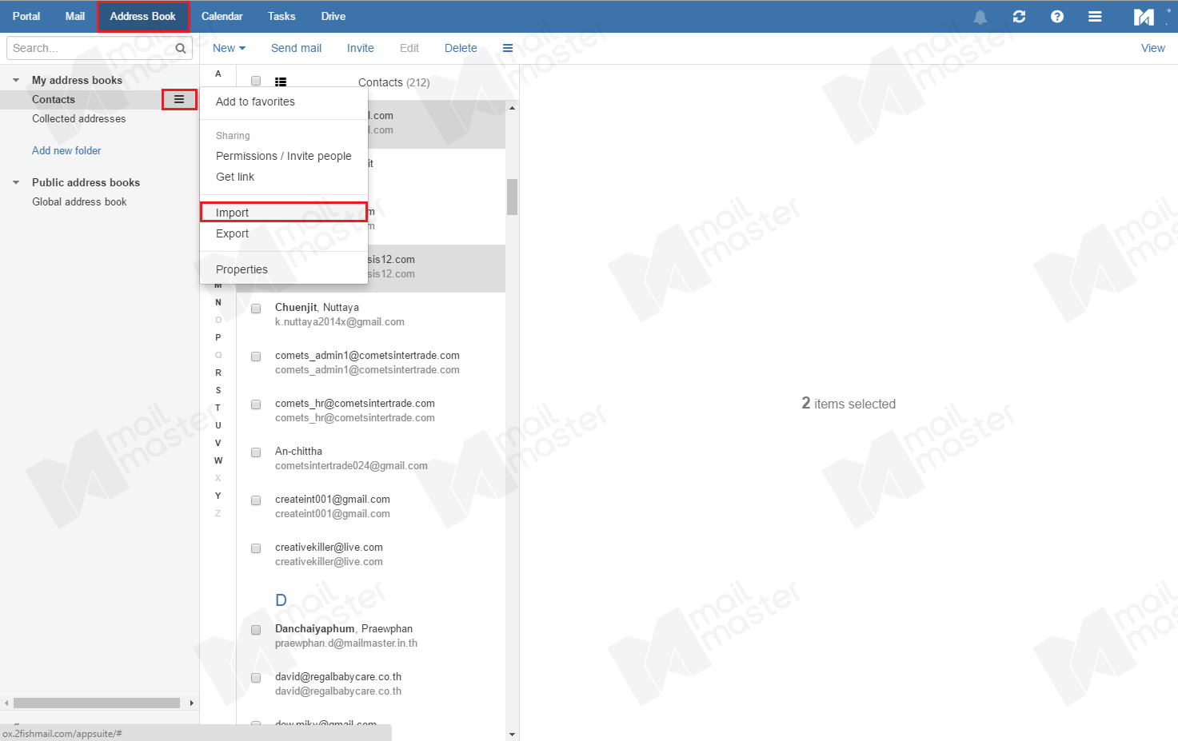Open Contacts folder actions hamburger icon
The image size is (1178, 741).
[x=179, y=99]
